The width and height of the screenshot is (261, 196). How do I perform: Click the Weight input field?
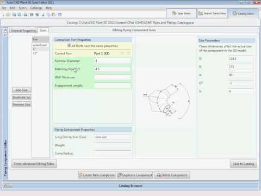click(113, 145)
